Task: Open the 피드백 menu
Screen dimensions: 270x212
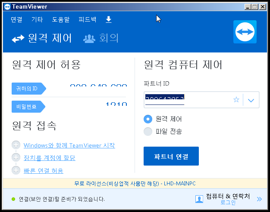Action: [x=88, y=19]
